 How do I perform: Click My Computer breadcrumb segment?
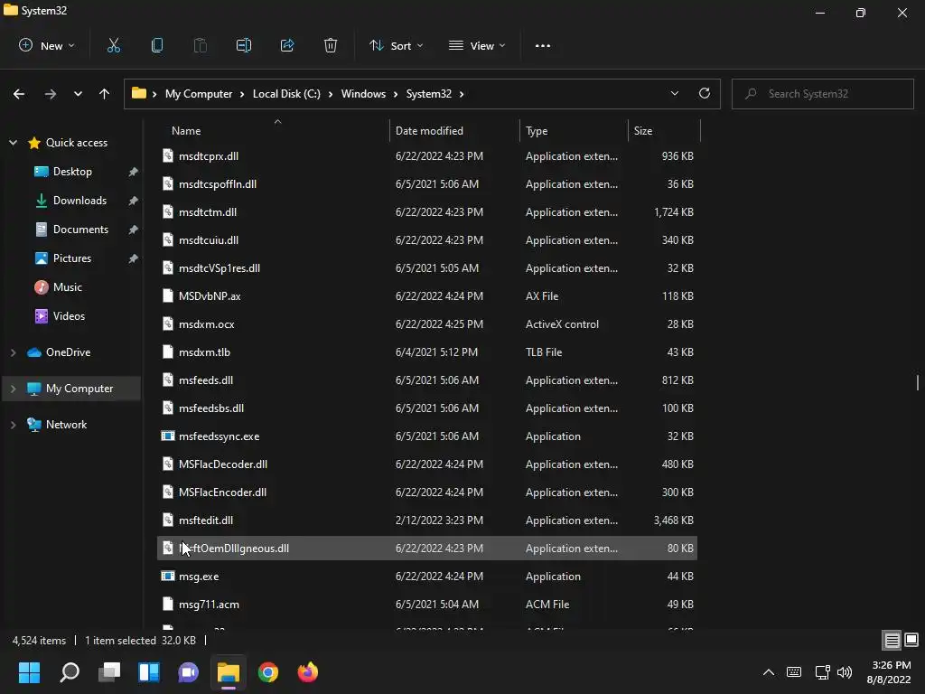(x=199, y=94)
